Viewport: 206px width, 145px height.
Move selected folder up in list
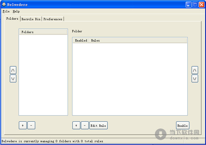[x=13, y=70]
